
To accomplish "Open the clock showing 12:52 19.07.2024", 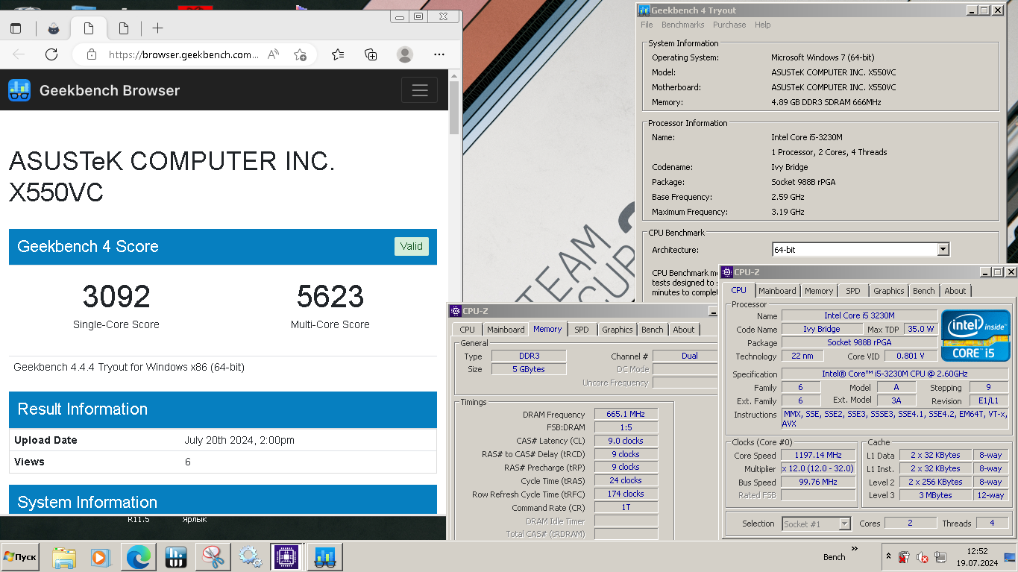I will click(x=977, y=557).
